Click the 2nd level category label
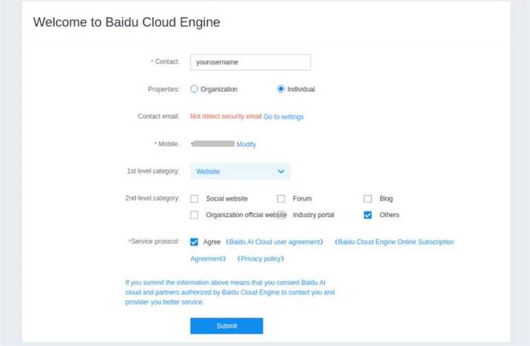Screen dimensions: 530x346 pyautogui.click(x=152, y=198)
